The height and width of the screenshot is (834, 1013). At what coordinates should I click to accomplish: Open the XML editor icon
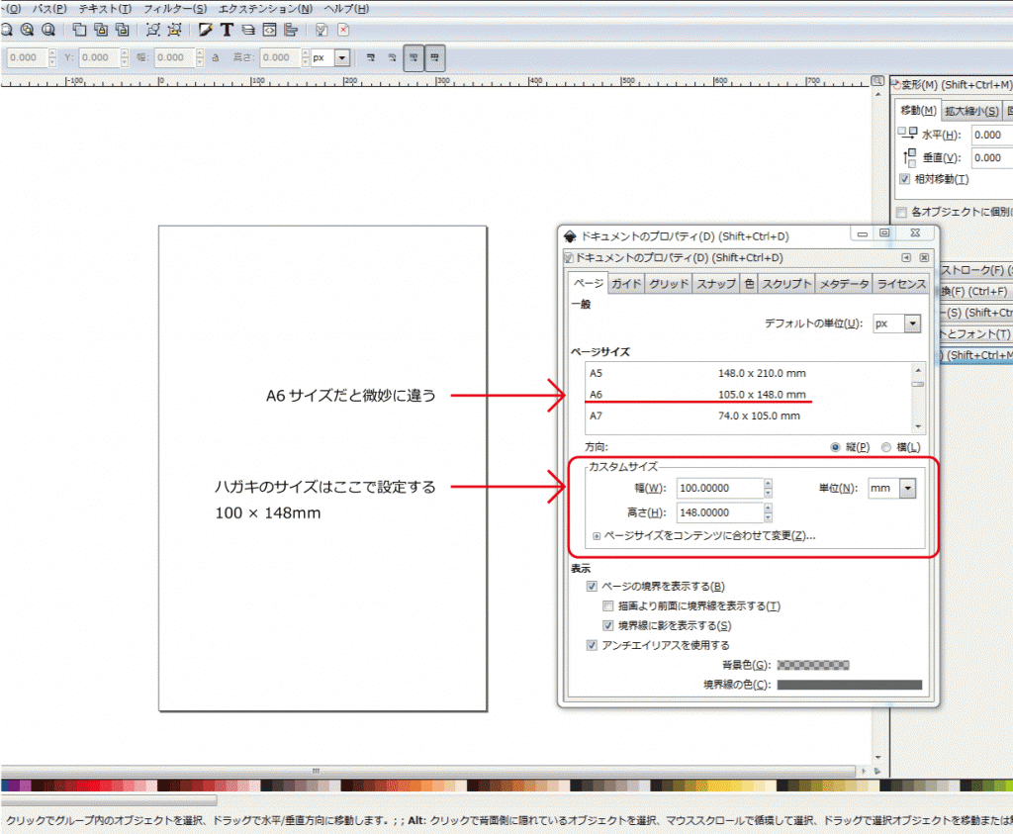pos(269,30)
